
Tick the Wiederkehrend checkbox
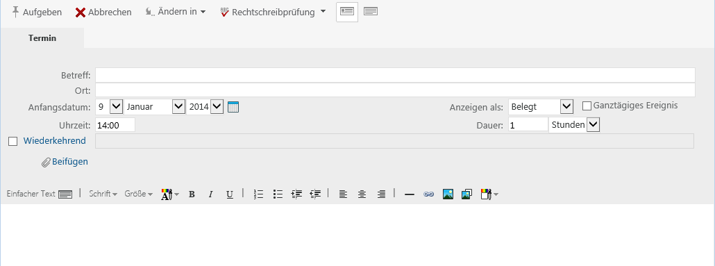pos(12,142)
